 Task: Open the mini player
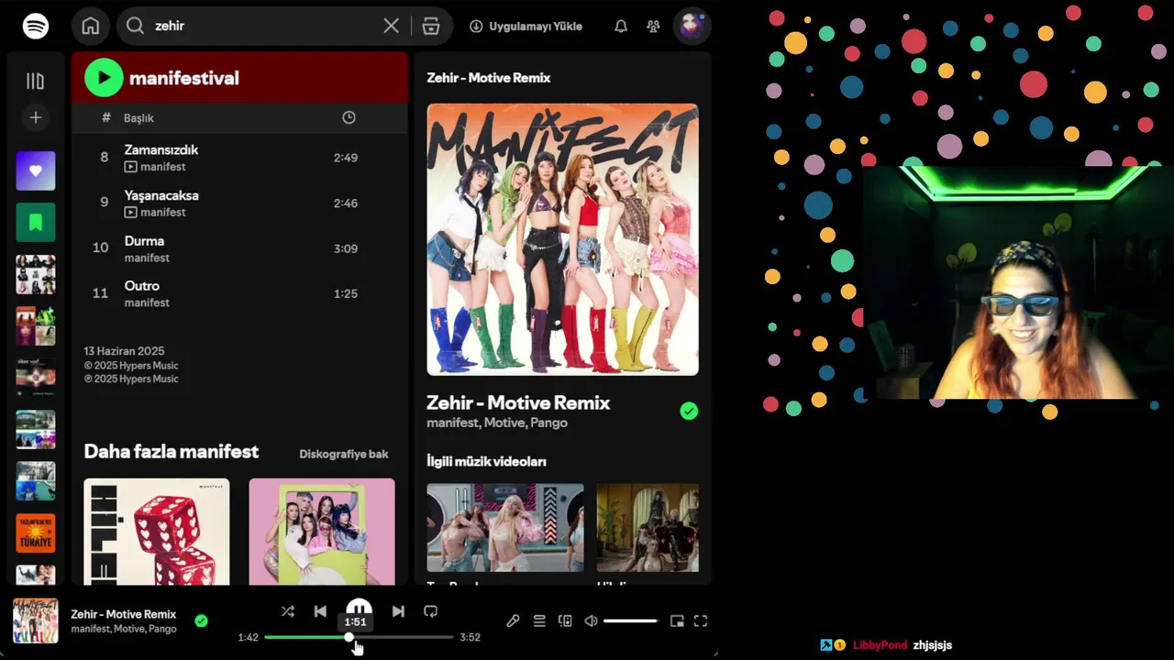coord(677,621)
